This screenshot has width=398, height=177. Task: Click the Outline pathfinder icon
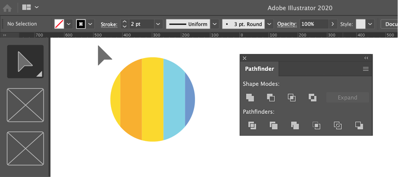[338, 125]
